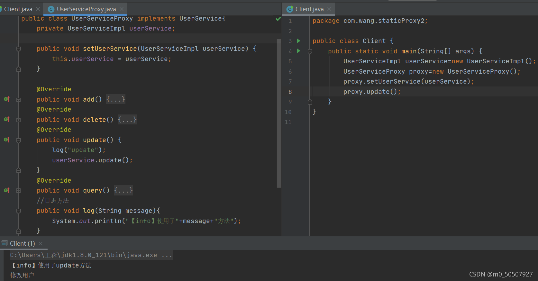Screen dimensions: 538x281
Task: Close the Client (1) run tab
Action: tap(41, 244)
